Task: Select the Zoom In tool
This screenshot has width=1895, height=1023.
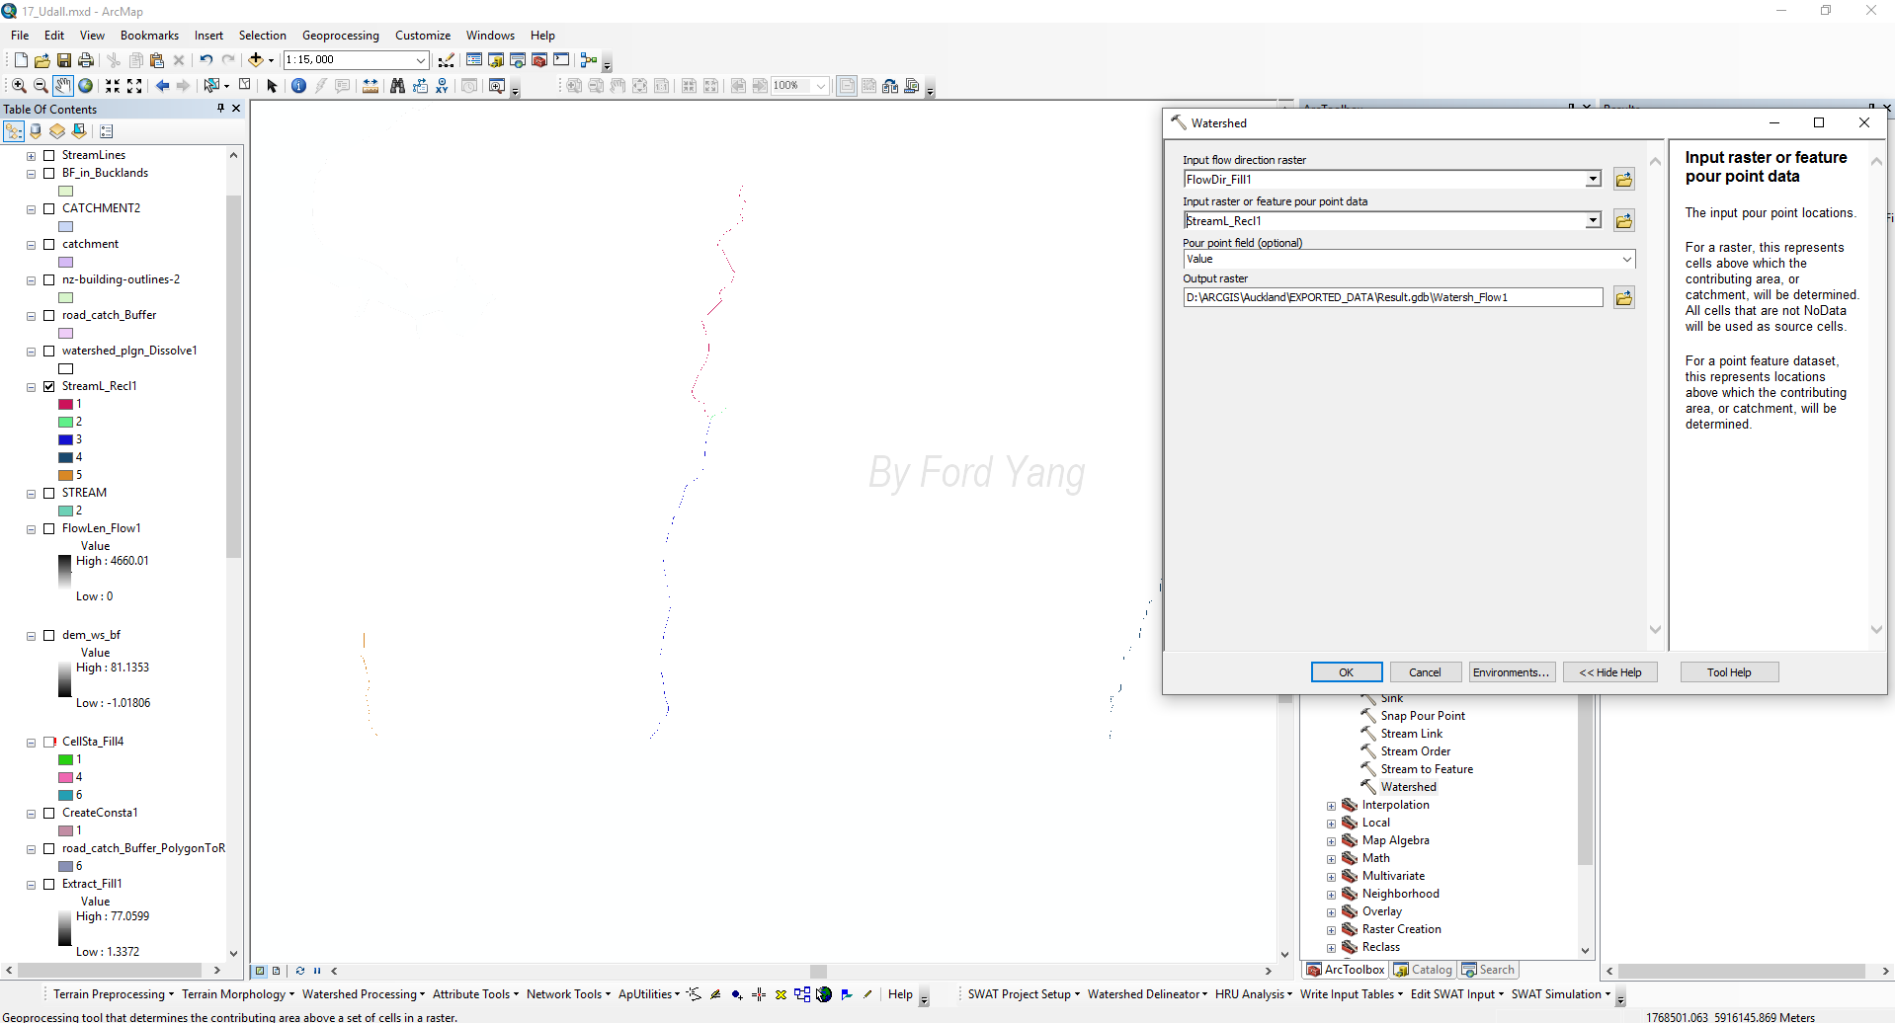Action: coord(18,86)
